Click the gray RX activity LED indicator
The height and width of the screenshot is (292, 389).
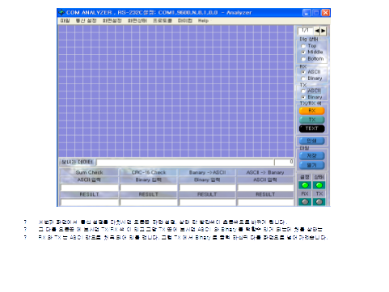pyautogui.click(x=305, y=201)
